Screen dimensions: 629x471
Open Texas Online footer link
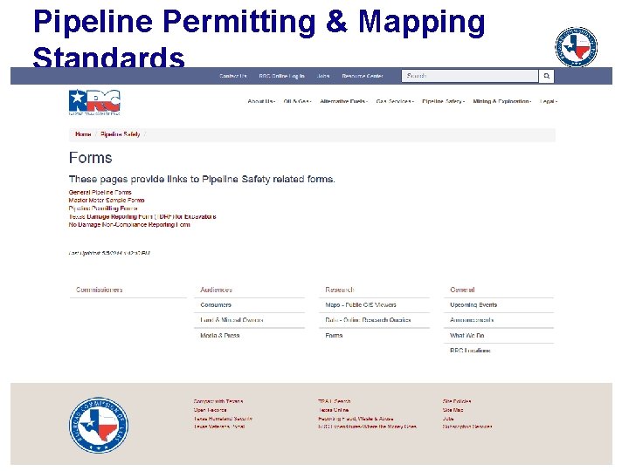334,410
